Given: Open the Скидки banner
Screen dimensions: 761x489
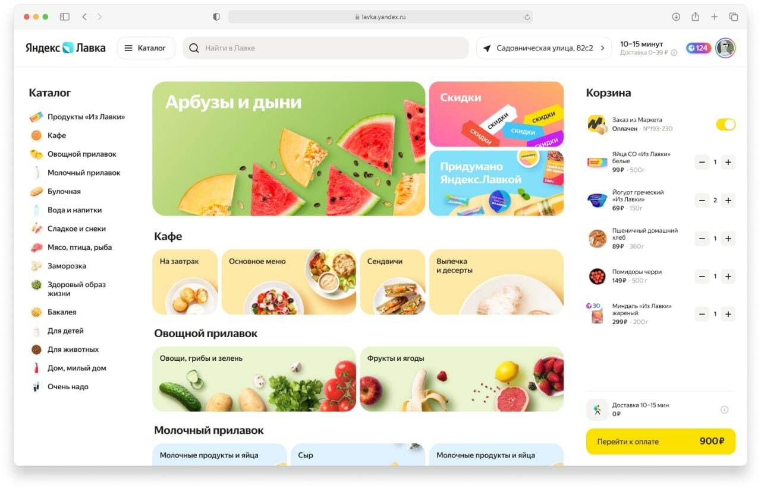Looking at the screenshot, I should (496, 114).
